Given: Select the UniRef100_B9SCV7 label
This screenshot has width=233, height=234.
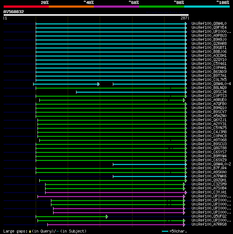Looking at the screenshot, I should pos(209,112).
